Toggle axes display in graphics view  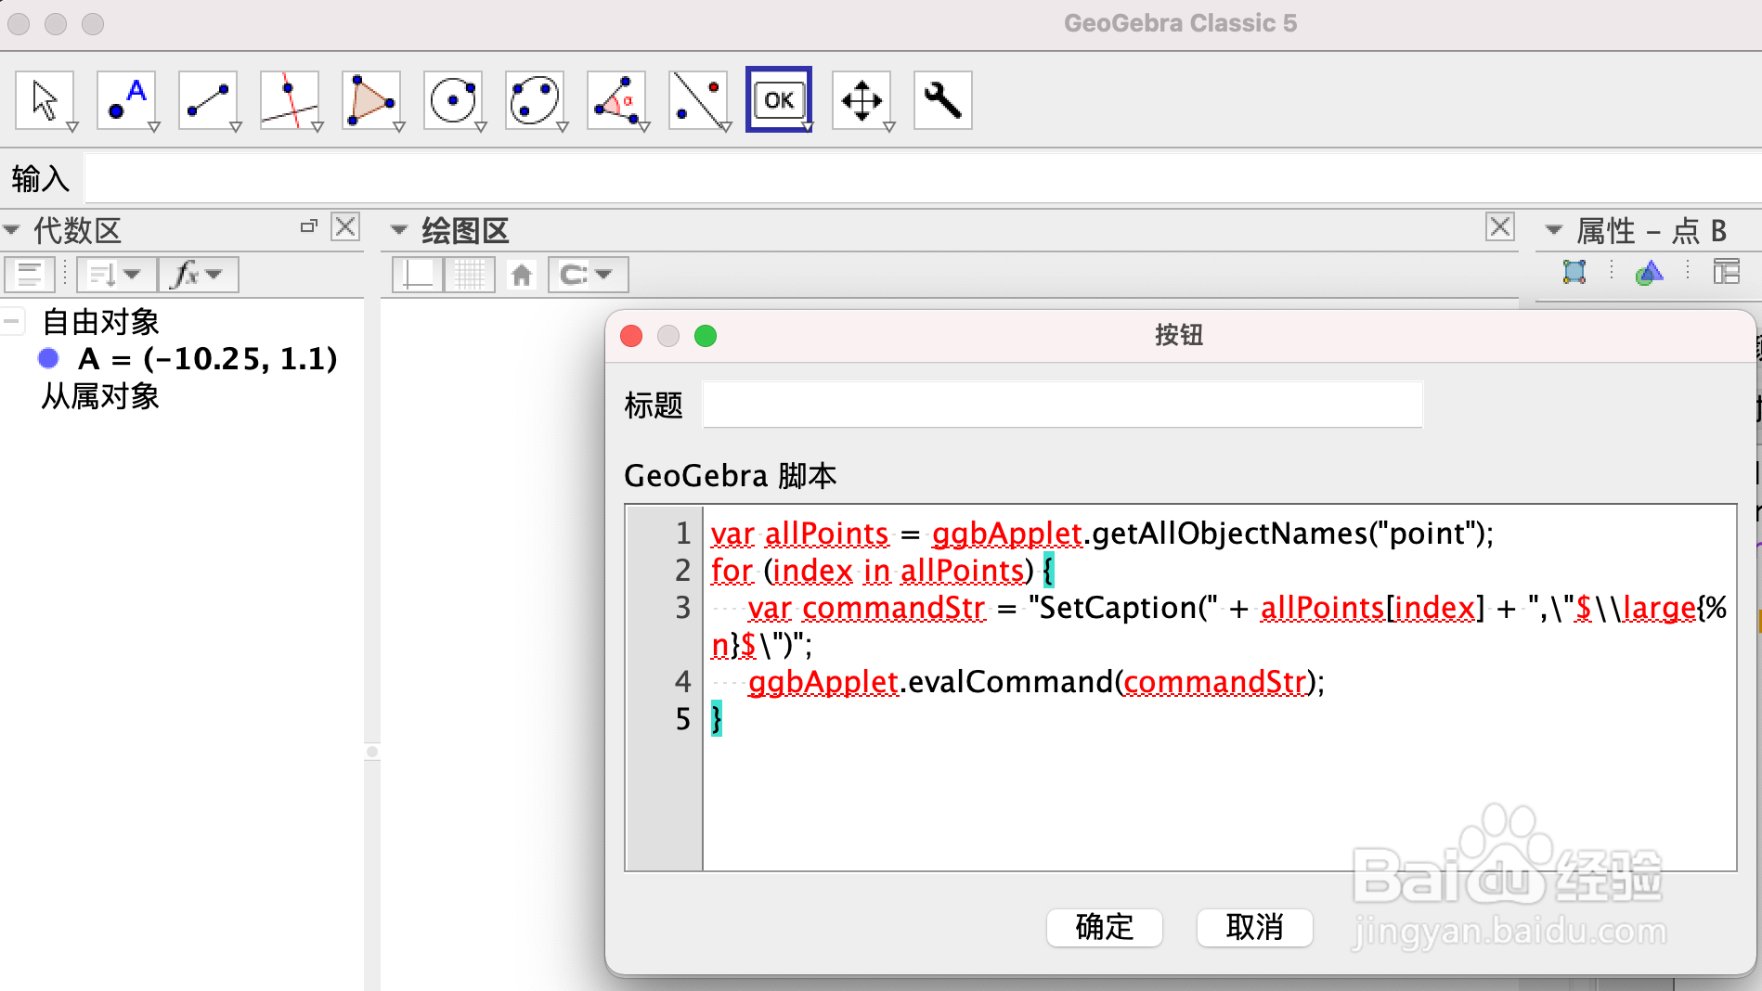pos(418,275)
